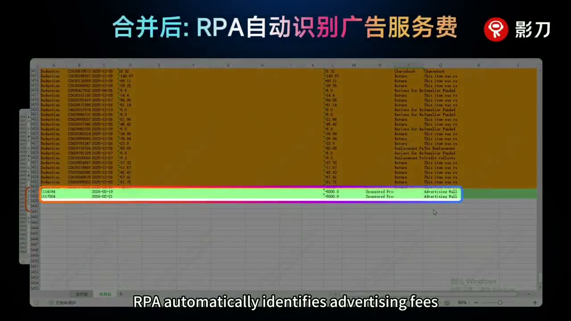The width and height of the screenshot is (571, 321).
Task: Click the vertical scrollbar thumb
Action: 539,278
